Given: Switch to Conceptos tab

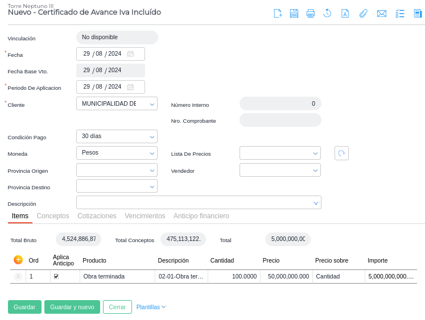Looking at the screenshot, I should pos(53,216).
